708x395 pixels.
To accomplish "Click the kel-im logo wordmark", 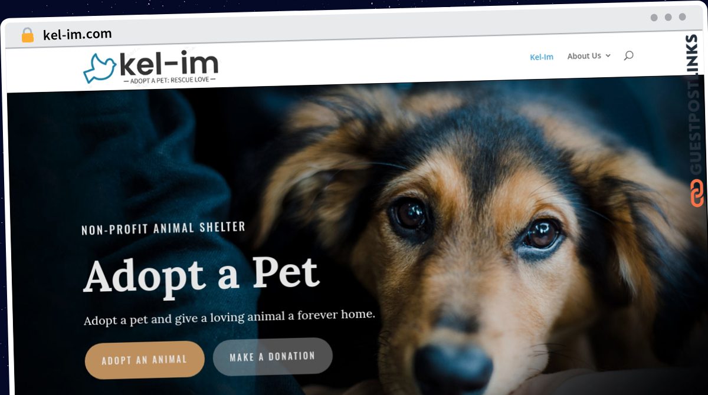I will point(169,63).
